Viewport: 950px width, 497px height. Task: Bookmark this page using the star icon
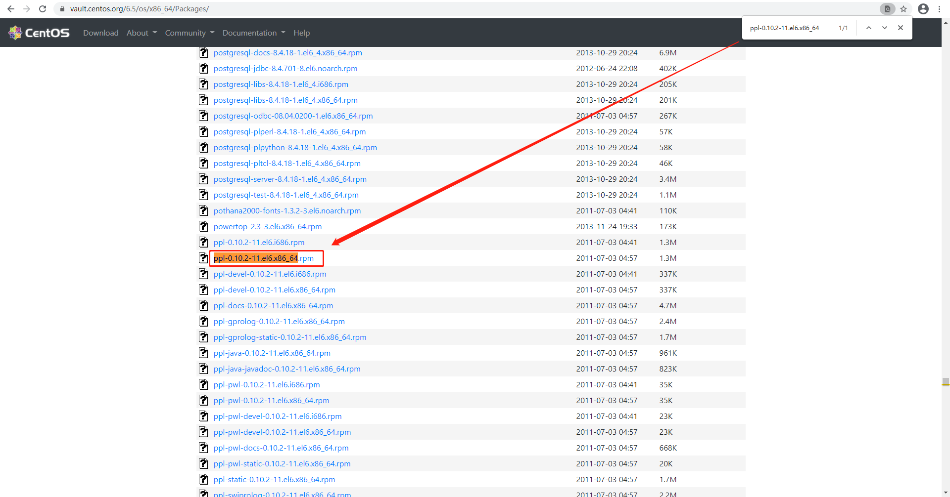[x=904, y=8]
